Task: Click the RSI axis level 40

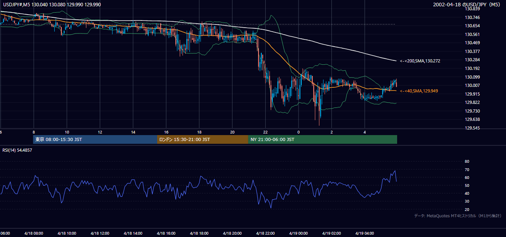Action: 467,193
